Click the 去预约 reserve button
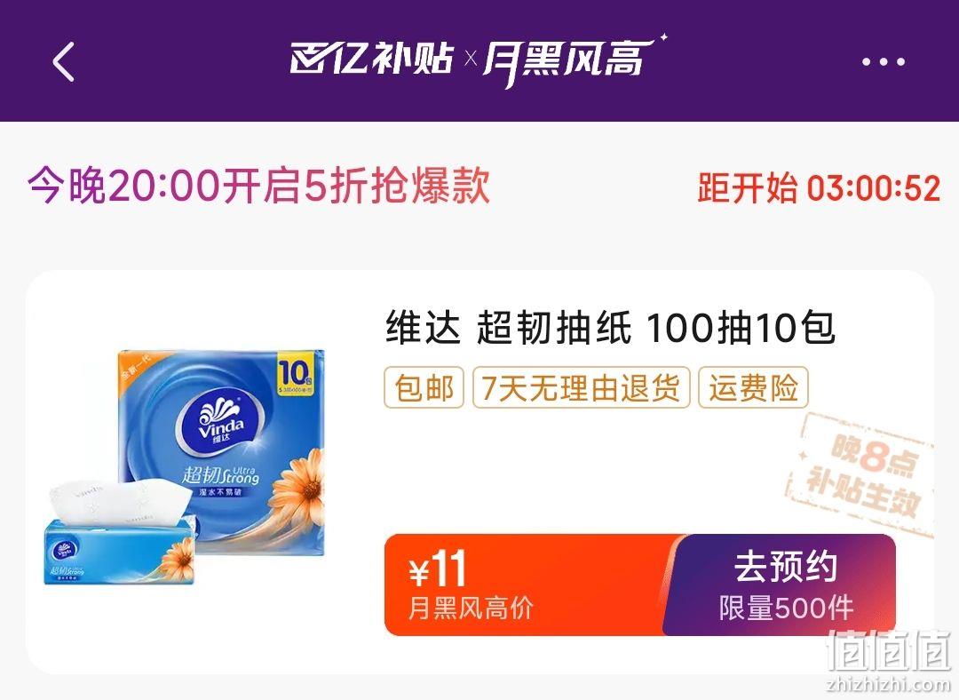This screenshot has width=959, height=700. 781,585
